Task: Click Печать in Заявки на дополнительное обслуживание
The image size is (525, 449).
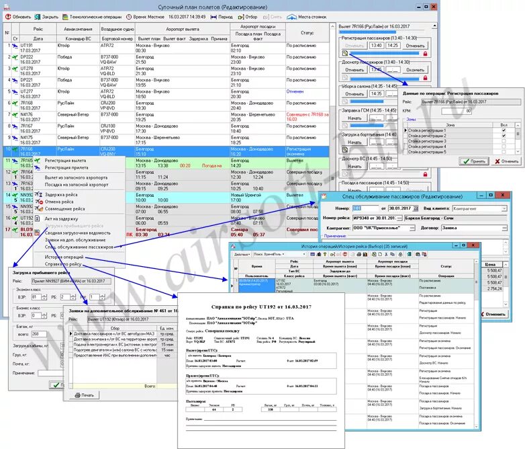Action: 84,395
